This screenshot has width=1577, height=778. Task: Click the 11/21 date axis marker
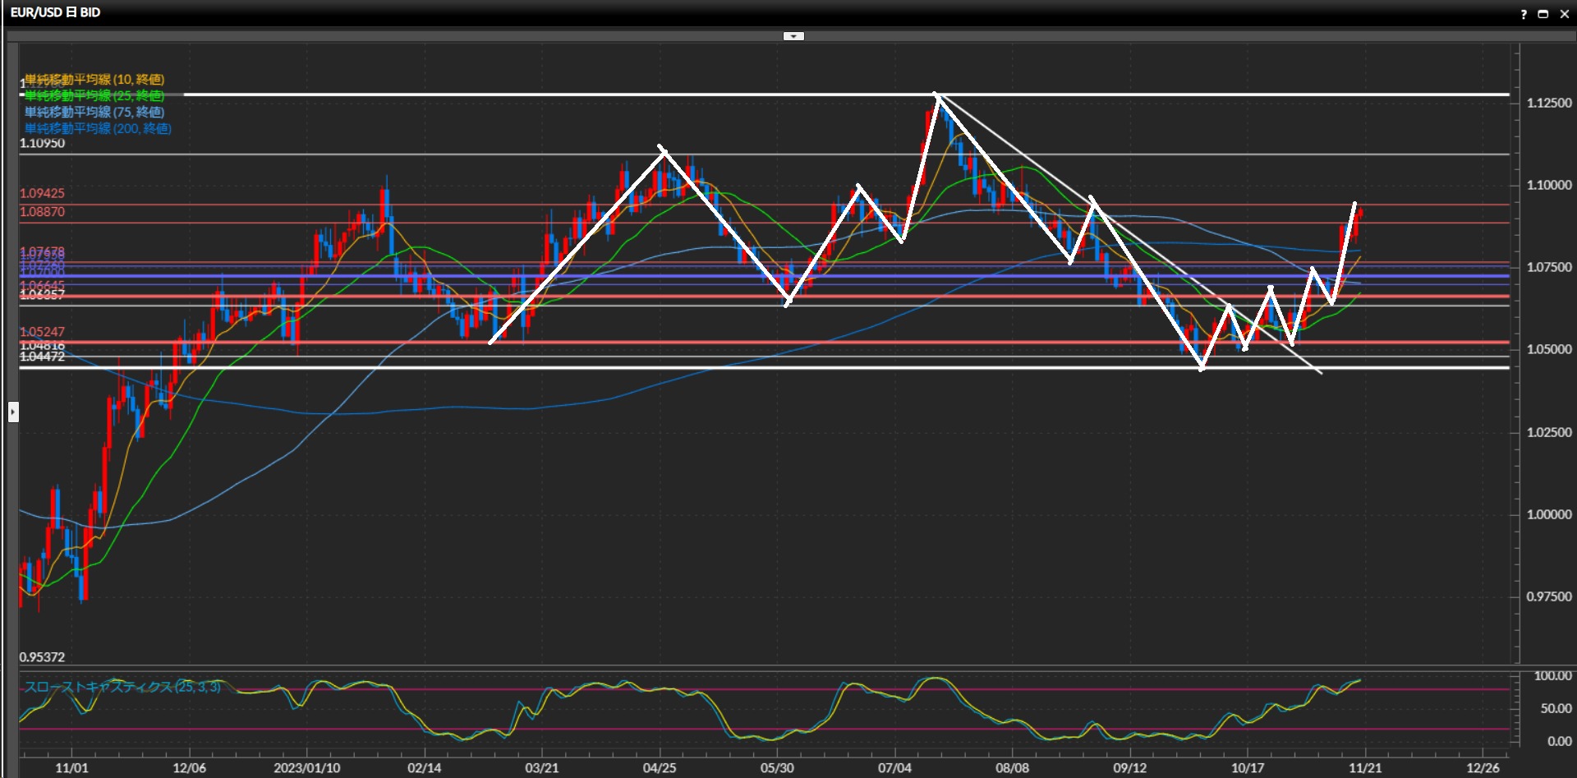[1364, 768]
